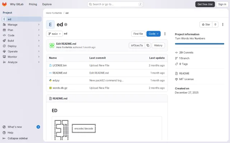Star the ed project
This screenshot has height=143, width=230.
pos(206,25)
